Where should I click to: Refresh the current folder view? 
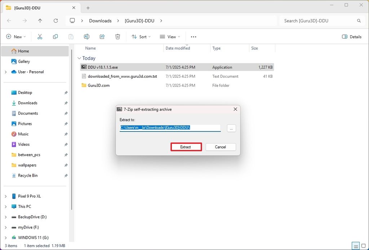pos(56,21)
